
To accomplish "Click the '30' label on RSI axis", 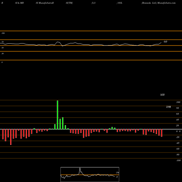I will (3, 54).
